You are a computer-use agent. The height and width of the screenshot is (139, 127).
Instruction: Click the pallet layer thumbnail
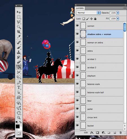(83, 109)
